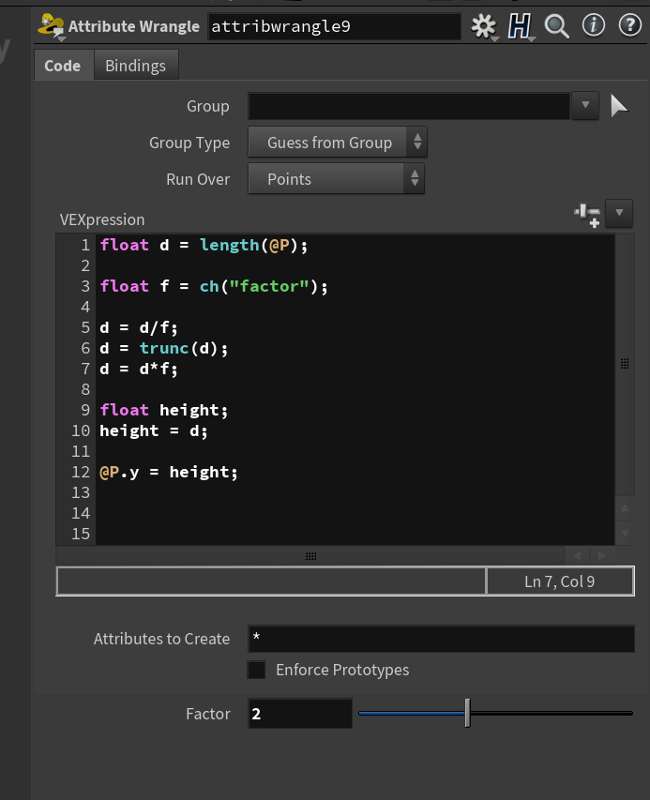Image resolution: width=650 pixels, height=800 pixels.
Task: Click the Attributes to Create field
Action: (441, 639)
